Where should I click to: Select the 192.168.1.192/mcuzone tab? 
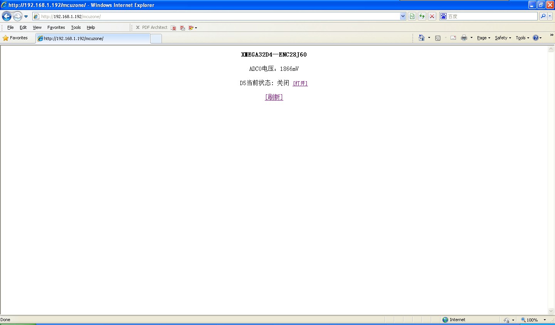click(x=93, y=39)
